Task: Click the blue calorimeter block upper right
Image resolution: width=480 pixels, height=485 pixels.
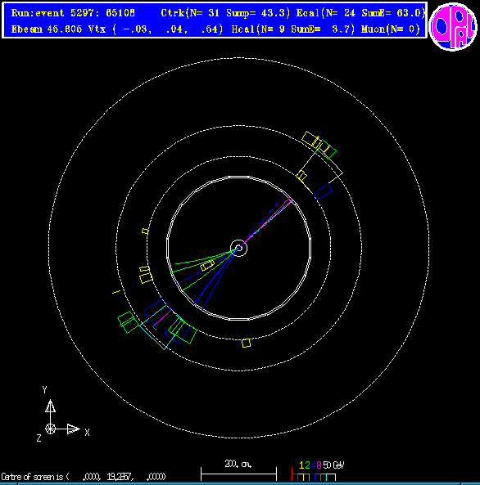Action: [323, 191]
